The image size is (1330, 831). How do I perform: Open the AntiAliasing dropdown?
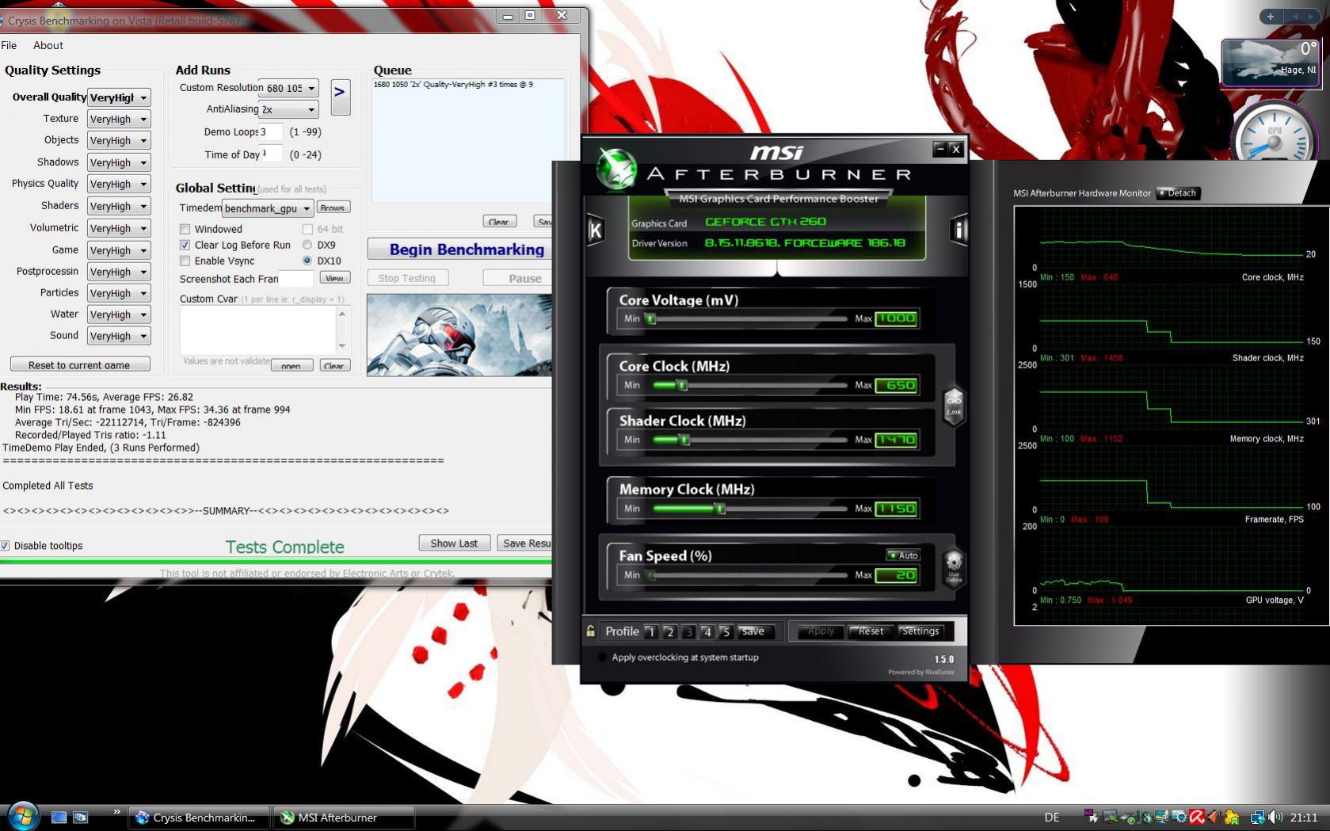pos(288,109)
